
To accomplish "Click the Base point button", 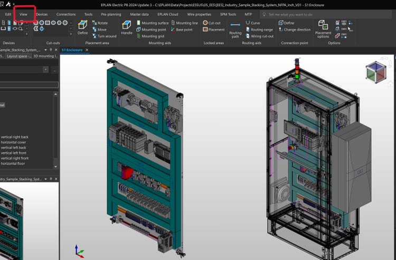I will 183,30.
